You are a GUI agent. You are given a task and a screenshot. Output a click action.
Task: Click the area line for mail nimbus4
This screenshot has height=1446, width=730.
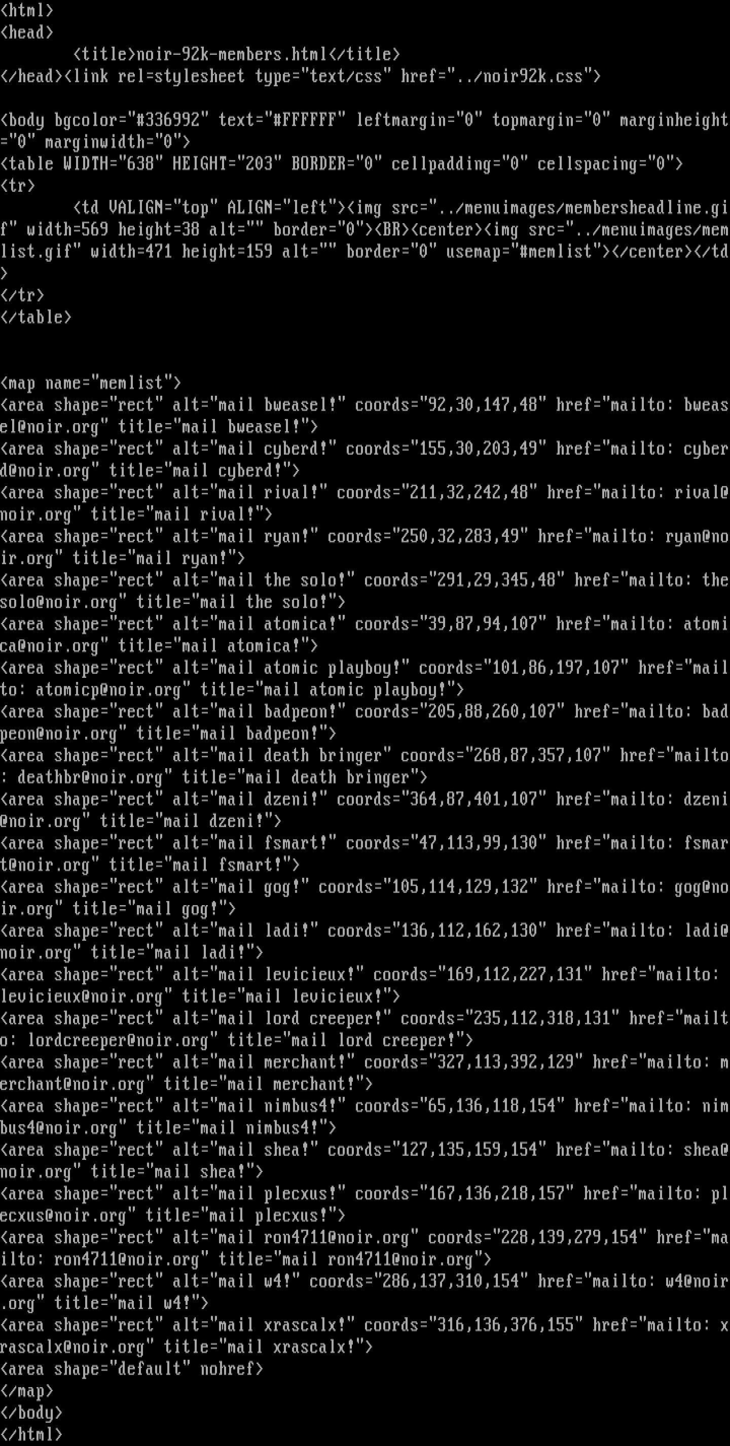click(x=364, y=1117)
